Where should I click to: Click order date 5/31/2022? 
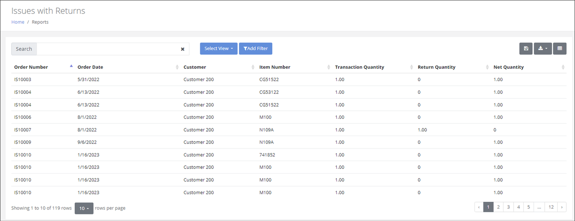[x=88, y=80]
